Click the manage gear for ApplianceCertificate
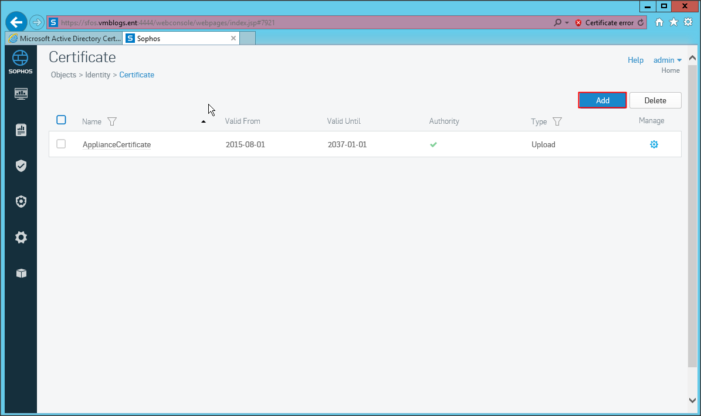This screenshot has height=416, width=701. coord(653,144)
